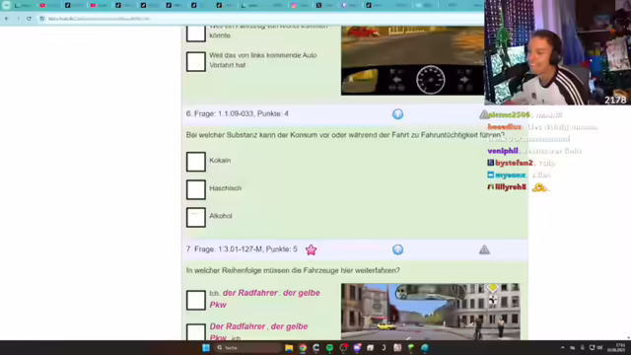631x355 pixels.
Task: Click the site info icon in address bar
Action: tap(42, 19)
